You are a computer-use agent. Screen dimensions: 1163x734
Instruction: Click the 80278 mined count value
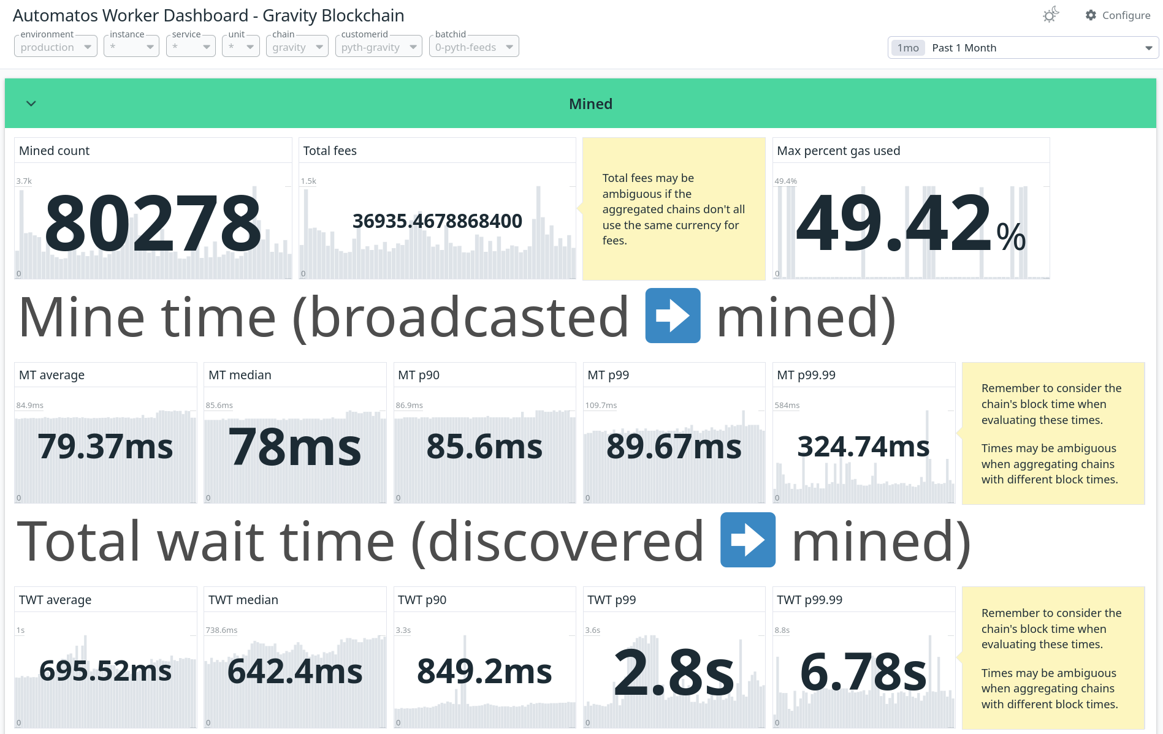[153, 223]
